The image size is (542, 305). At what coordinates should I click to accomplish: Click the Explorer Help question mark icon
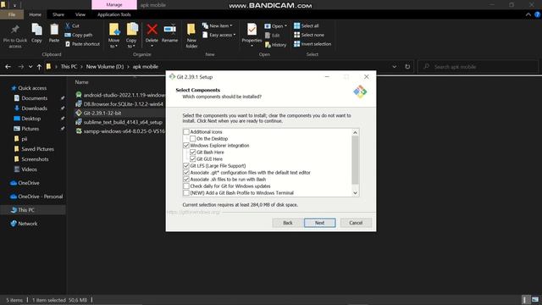(x=537, y=14)
